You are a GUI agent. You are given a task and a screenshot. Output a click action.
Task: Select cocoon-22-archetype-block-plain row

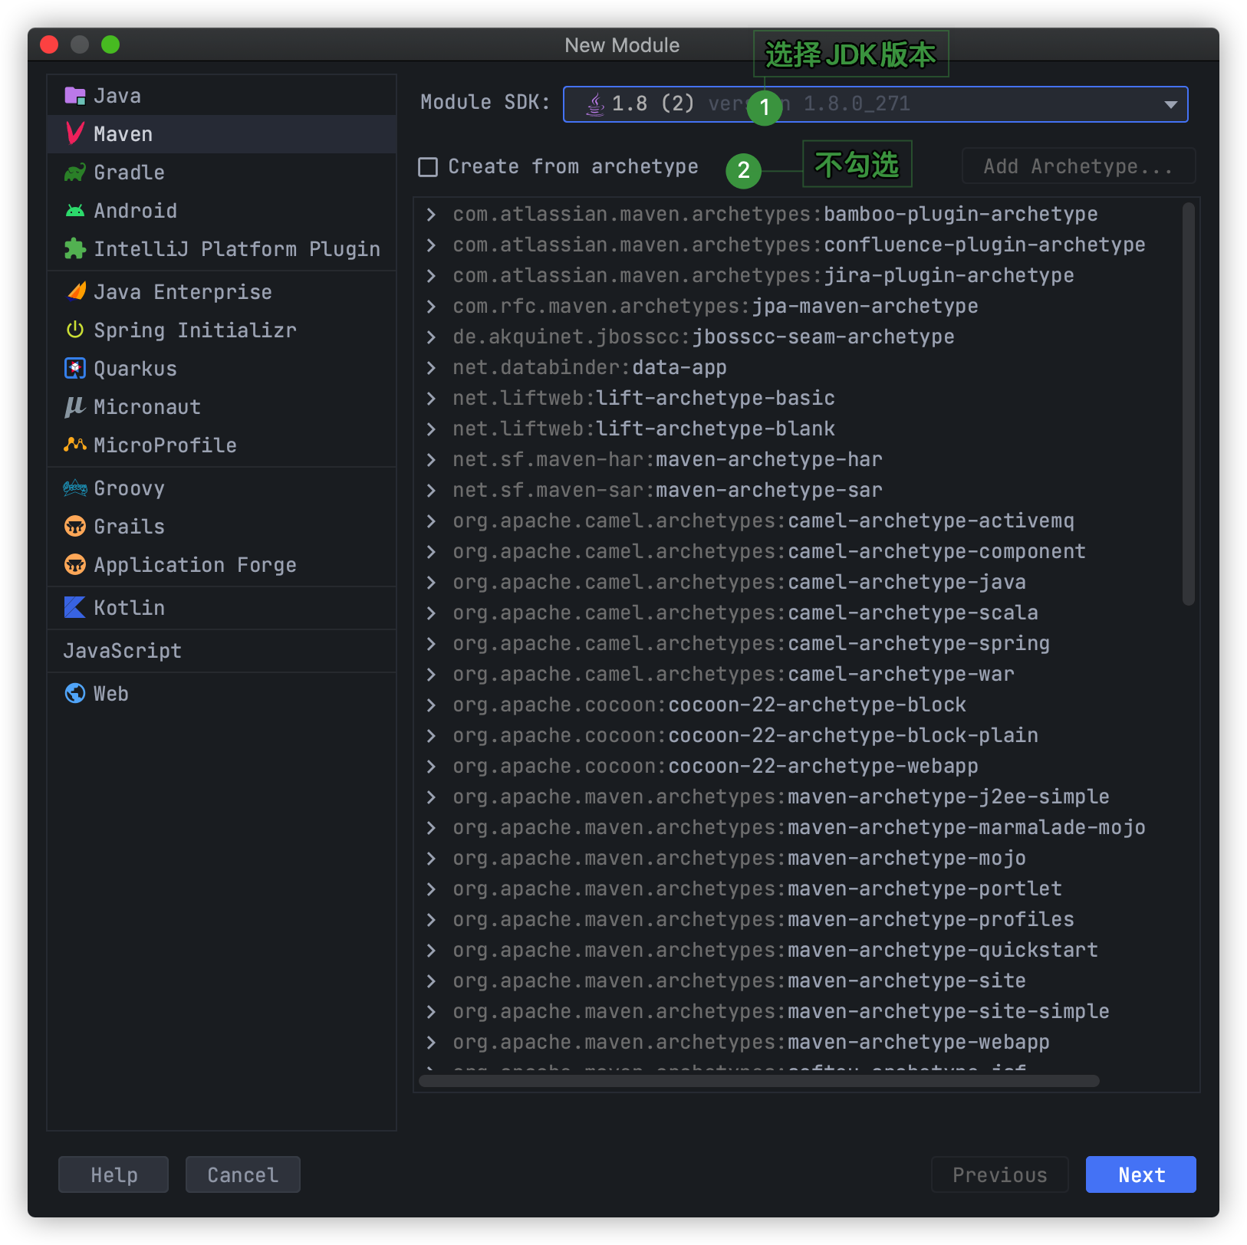[x=798, y=736]
